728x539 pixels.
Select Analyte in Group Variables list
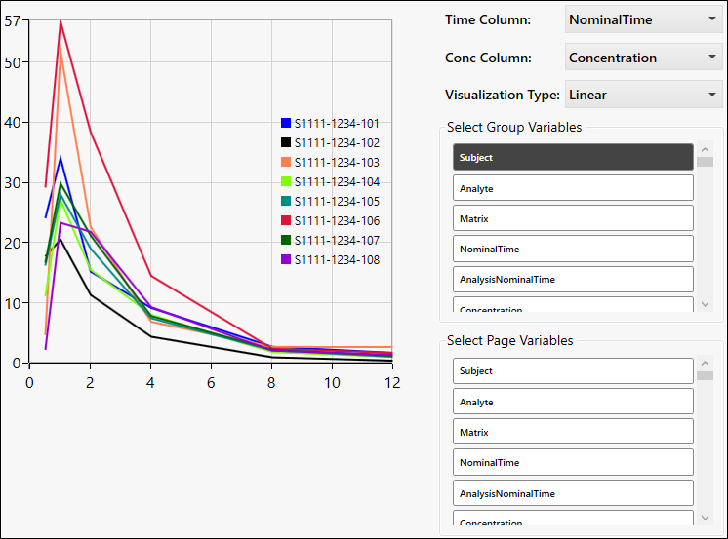point(573,188)
